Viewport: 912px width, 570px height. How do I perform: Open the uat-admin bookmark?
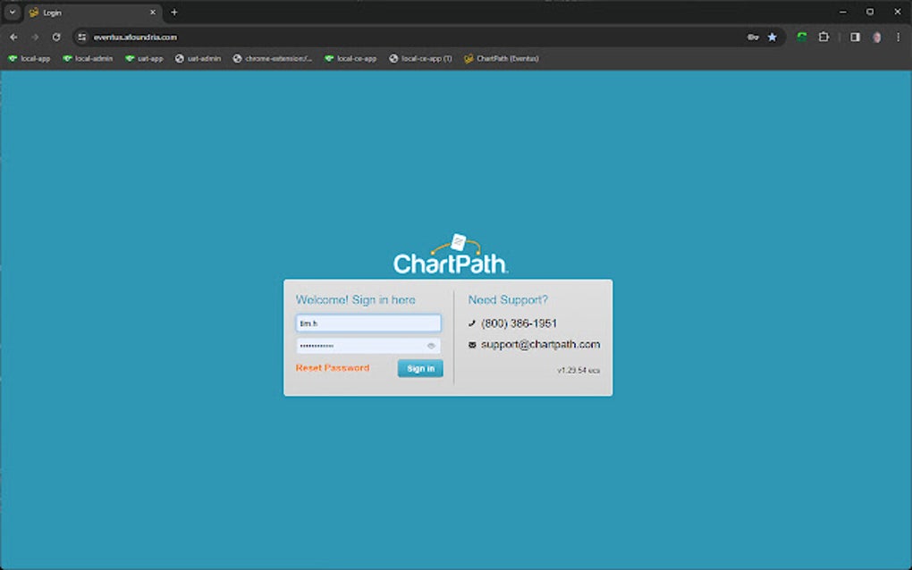(x=198, y=59)
